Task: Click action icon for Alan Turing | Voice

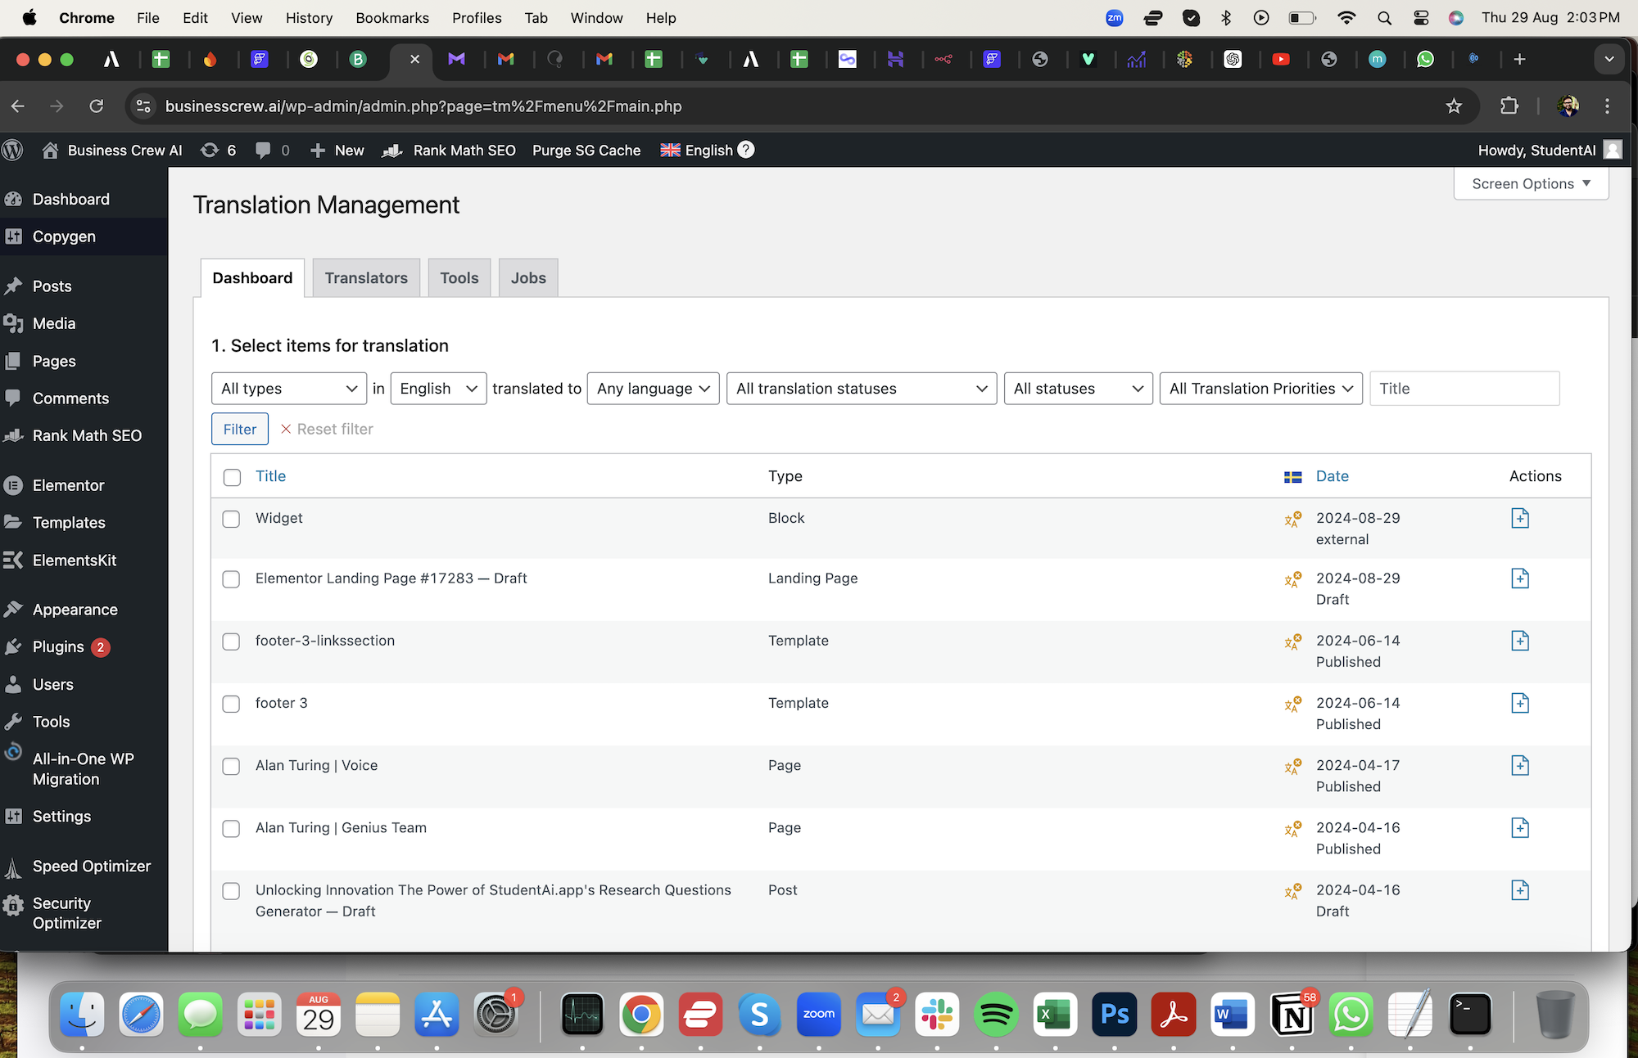Action: tap(1520, 765)
